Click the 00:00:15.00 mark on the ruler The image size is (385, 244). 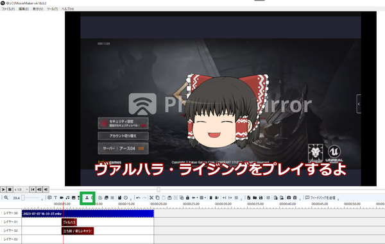pos(126,204)
